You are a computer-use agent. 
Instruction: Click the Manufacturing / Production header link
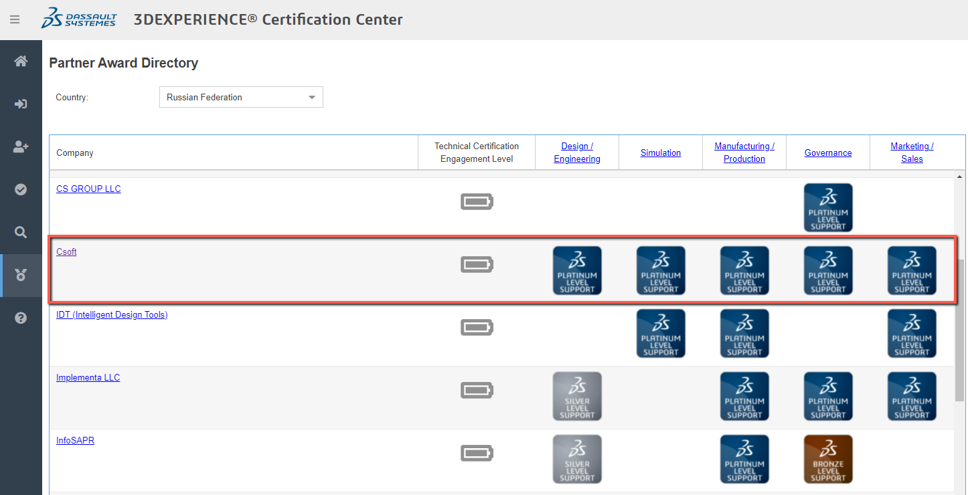coord(744,153)
